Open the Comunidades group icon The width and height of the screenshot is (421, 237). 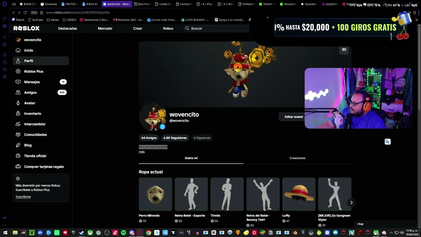pyautogui.click(x=18, y=135)
